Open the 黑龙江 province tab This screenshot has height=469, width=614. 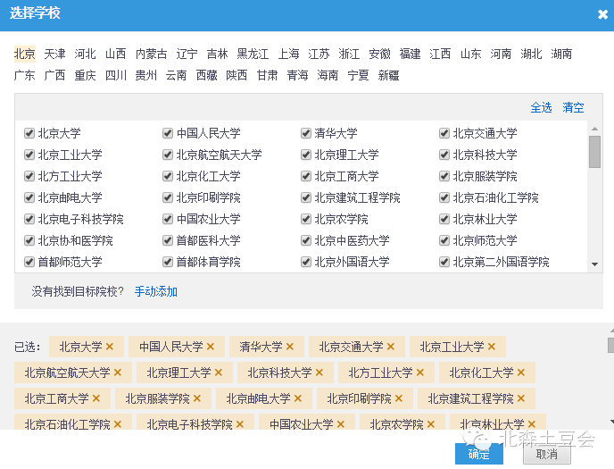point(253,54)
